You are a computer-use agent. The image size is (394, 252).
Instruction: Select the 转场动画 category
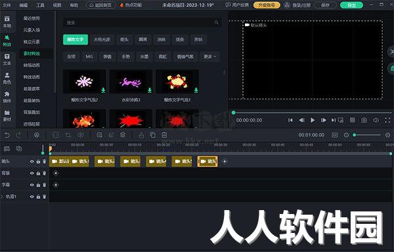tap(32, 65)
